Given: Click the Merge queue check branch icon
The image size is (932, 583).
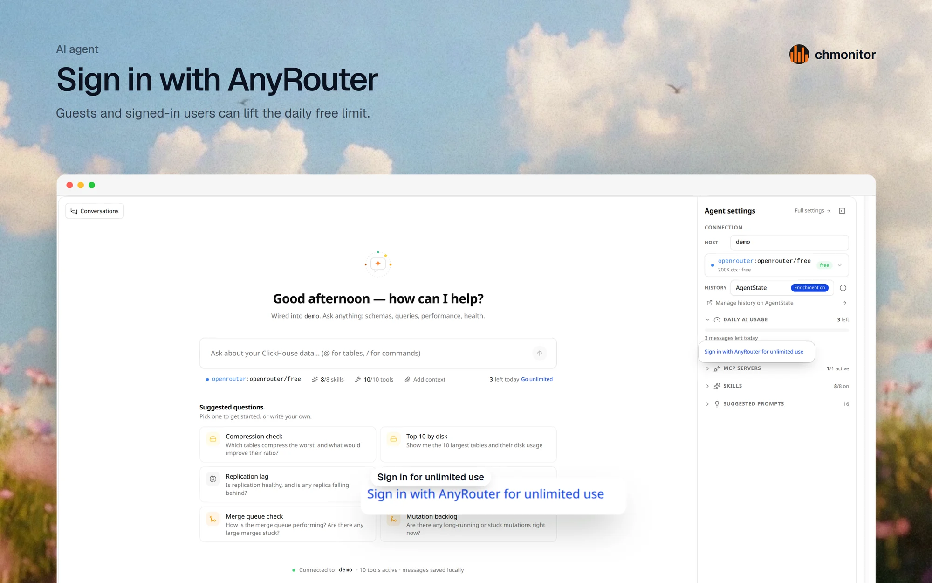Looking at the screenshot, I should 213,519.
